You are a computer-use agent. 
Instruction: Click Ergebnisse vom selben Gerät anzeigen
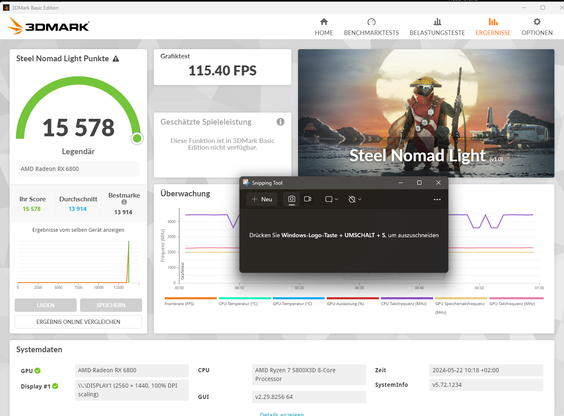tap(78, 230)
